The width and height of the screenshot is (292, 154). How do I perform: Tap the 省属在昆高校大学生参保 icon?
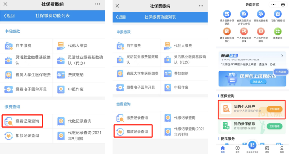pos(243,14)
